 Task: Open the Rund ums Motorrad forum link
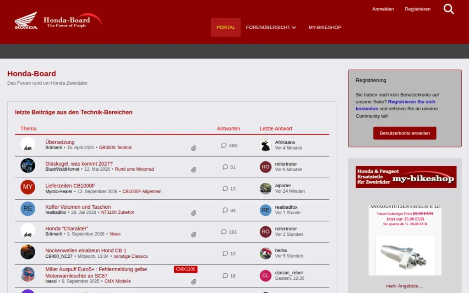(x=134, y=169)
